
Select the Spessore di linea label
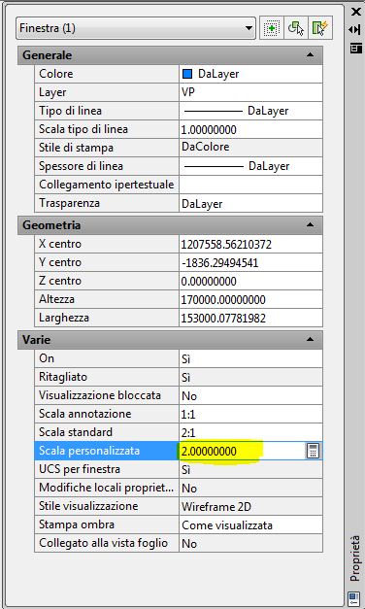click(81, 166)
